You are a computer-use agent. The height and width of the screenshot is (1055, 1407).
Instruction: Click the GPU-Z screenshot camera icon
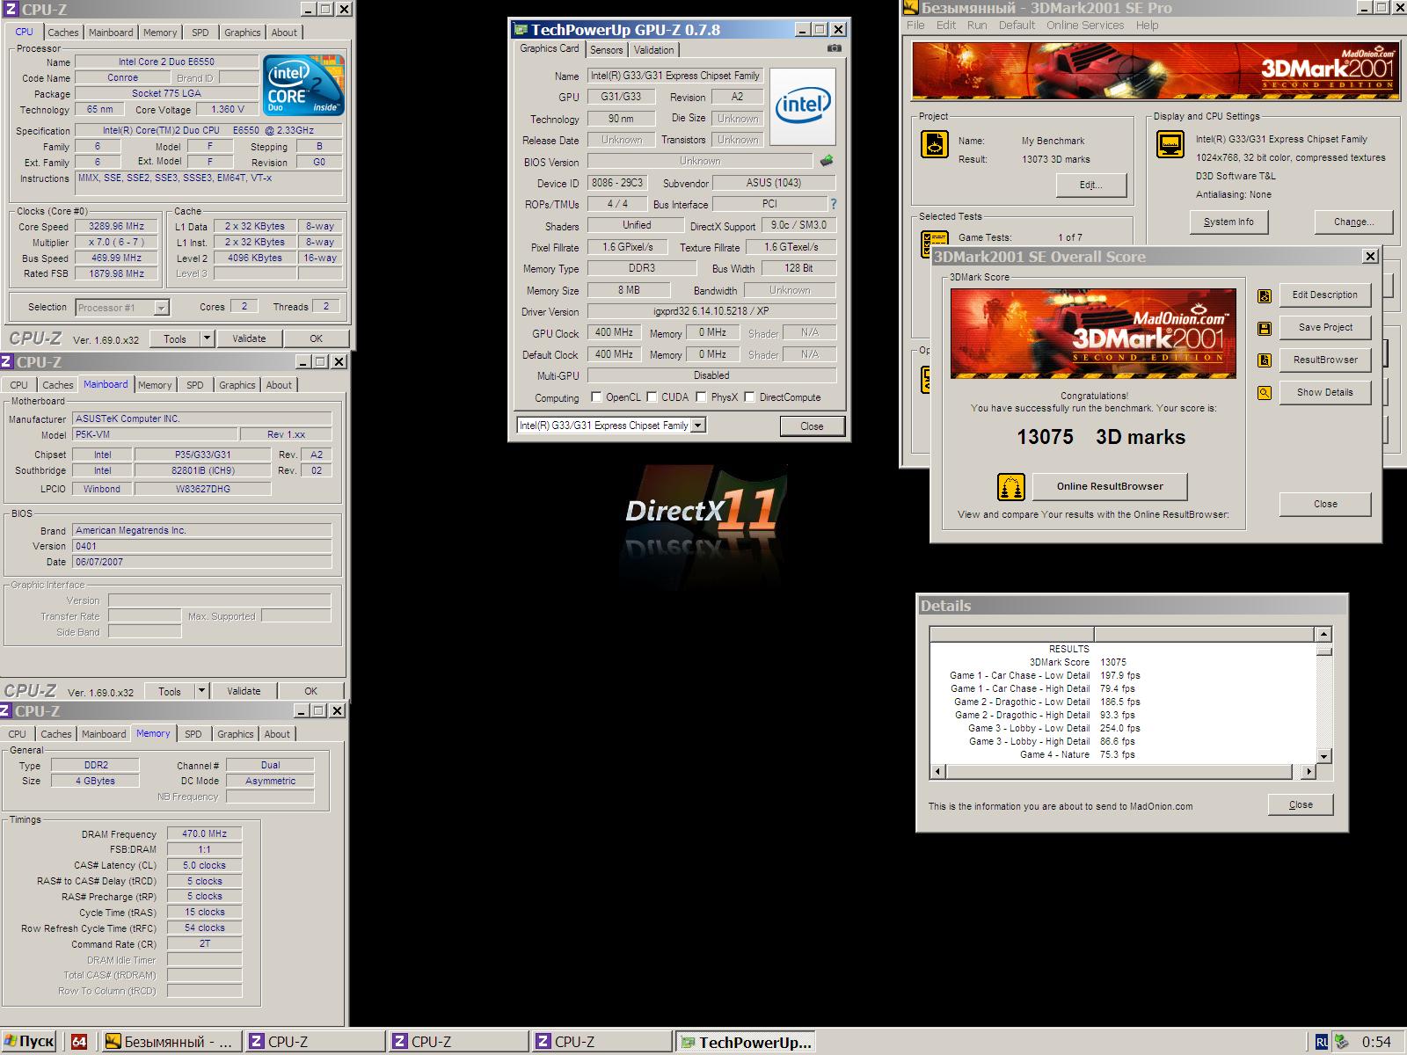[x=835, y=49]
